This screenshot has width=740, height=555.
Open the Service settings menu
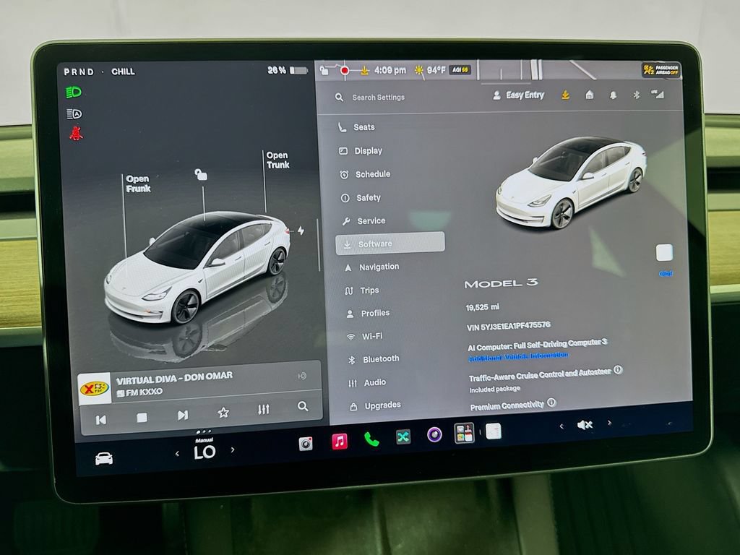tap(364, 221)
